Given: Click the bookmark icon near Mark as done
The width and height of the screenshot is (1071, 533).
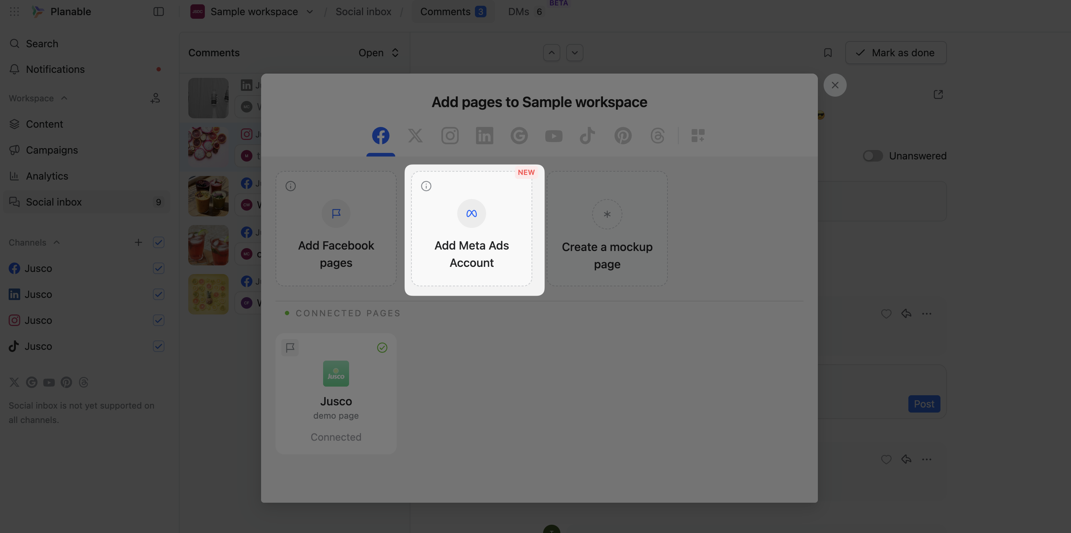Looking at the screenshot, I should tap(827, 53).
